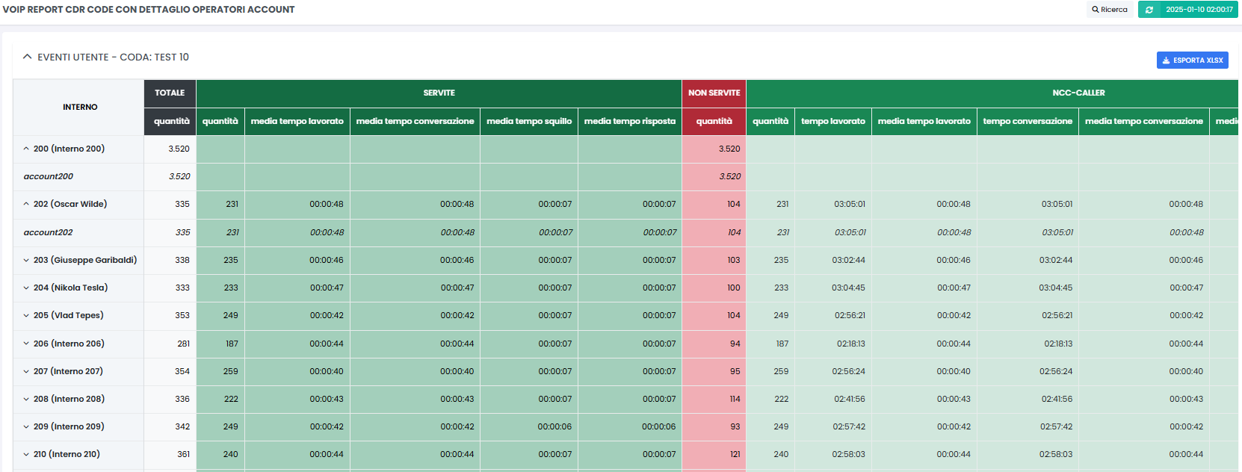Viewport: 1242px width, 472px height.
Task: Expand the 203 (Giuseppe Garibaldi) row
Action: click(26, 260)
